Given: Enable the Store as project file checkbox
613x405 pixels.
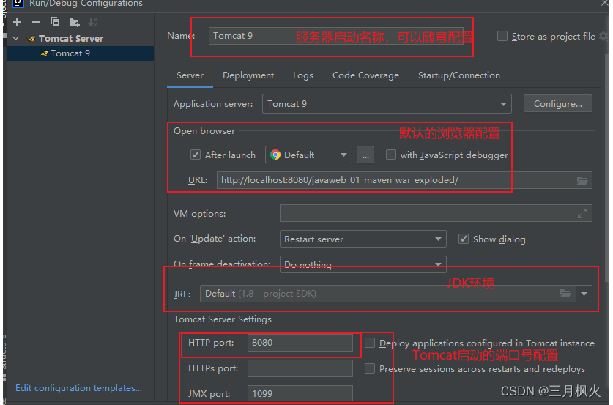Looking at the screenshot, I should (502, 36).
